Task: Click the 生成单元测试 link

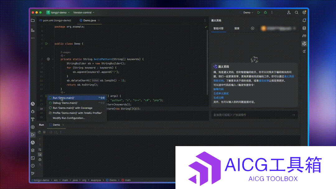Action: point(221,94)
